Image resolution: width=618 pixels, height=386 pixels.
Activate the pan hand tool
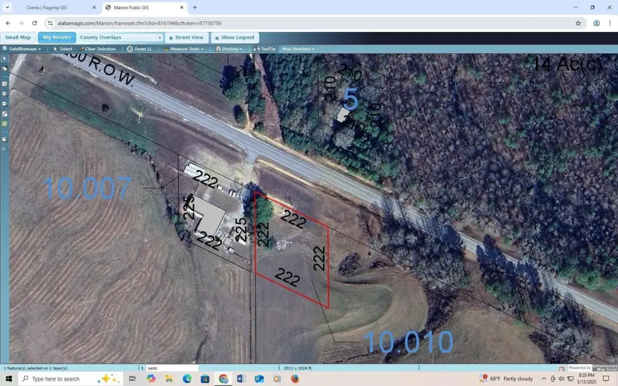click(4, 69)
